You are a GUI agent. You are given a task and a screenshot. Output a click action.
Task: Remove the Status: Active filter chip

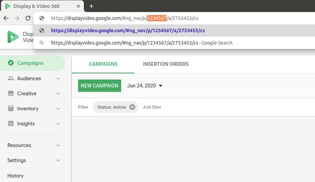[132, 107]
